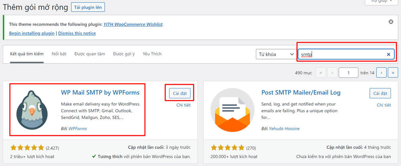The width and height of the screenshot is (401, 166).
Task: Click the 2 triệu+ lượt kích hoạt text
Action: click(32, 156)
